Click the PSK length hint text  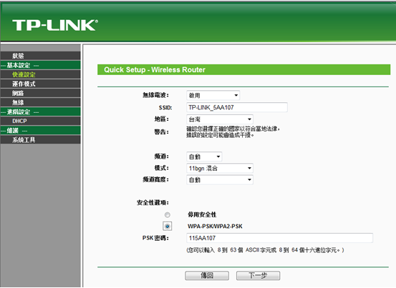[x=265, y=250]
